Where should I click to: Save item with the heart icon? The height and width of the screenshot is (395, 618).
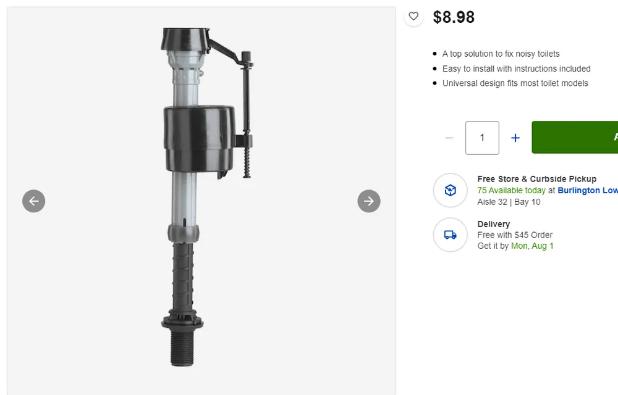coord(413,17)
